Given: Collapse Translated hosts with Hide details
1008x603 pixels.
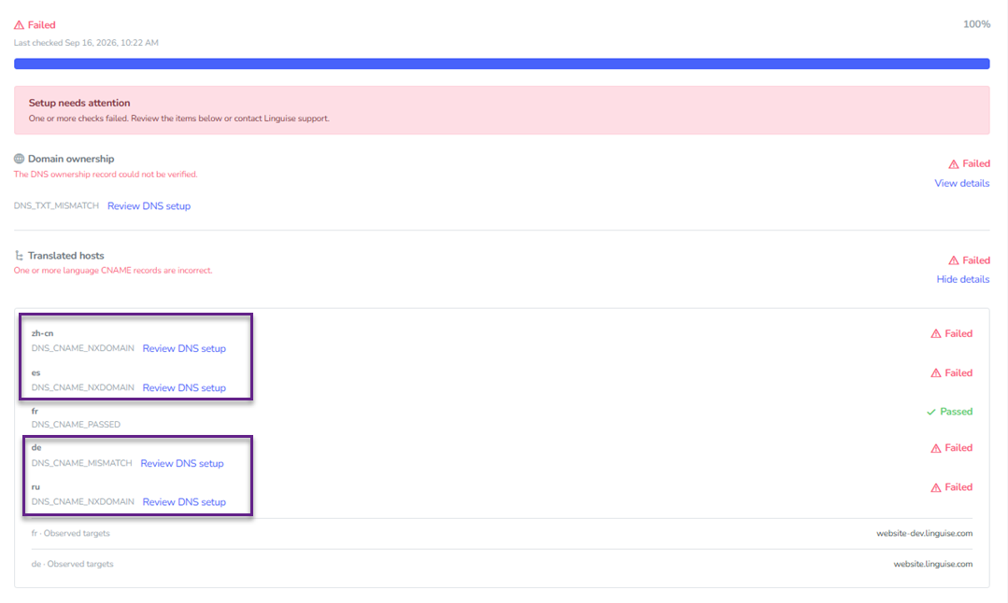Looking at the screenshot, I should click(x=963, y=279).
